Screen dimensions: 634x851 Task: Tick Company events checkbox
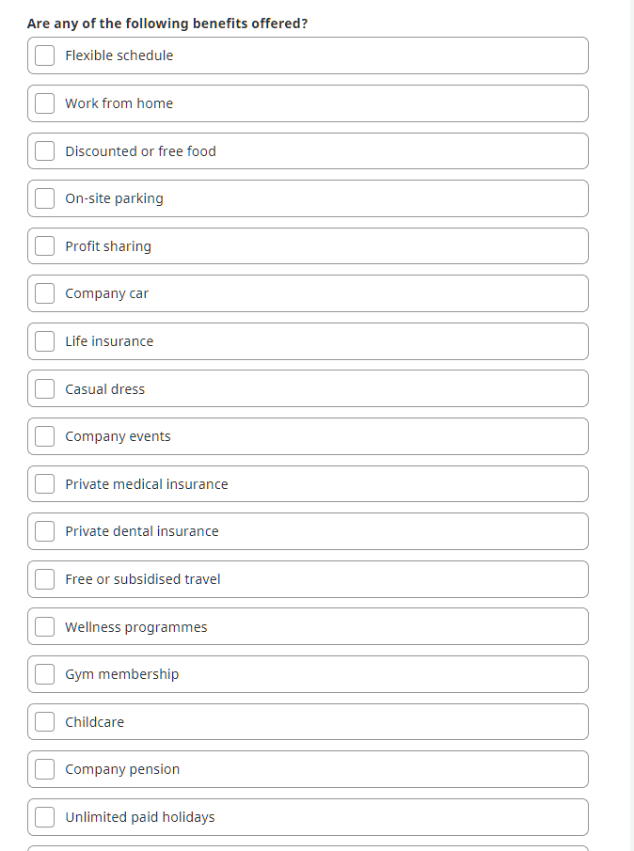pos(45,436)
